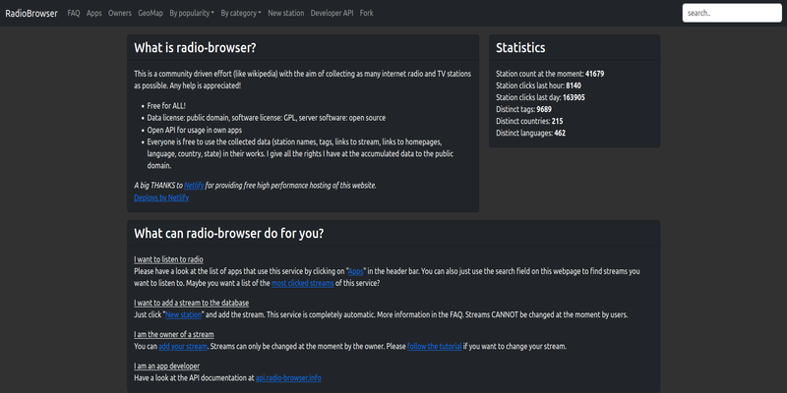Click "What can radio-browser do for you?" heading
787x393 pixels.
click(229, 234)
